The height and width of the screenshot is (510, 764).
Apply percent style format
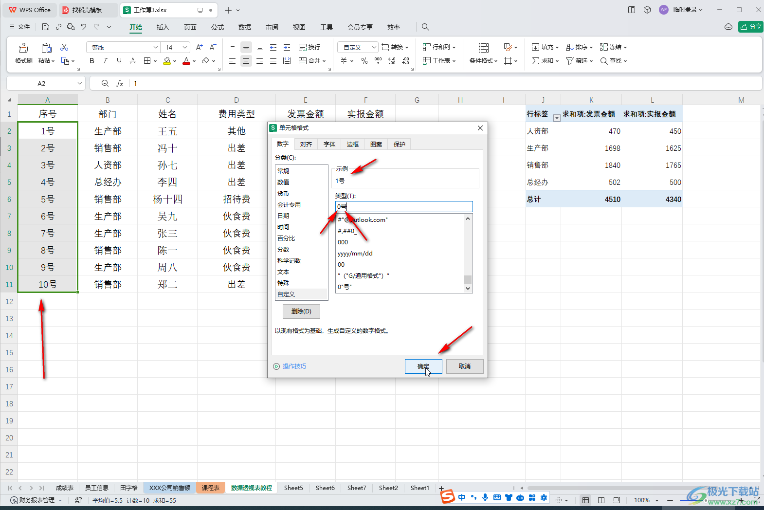tap(364, 61)
